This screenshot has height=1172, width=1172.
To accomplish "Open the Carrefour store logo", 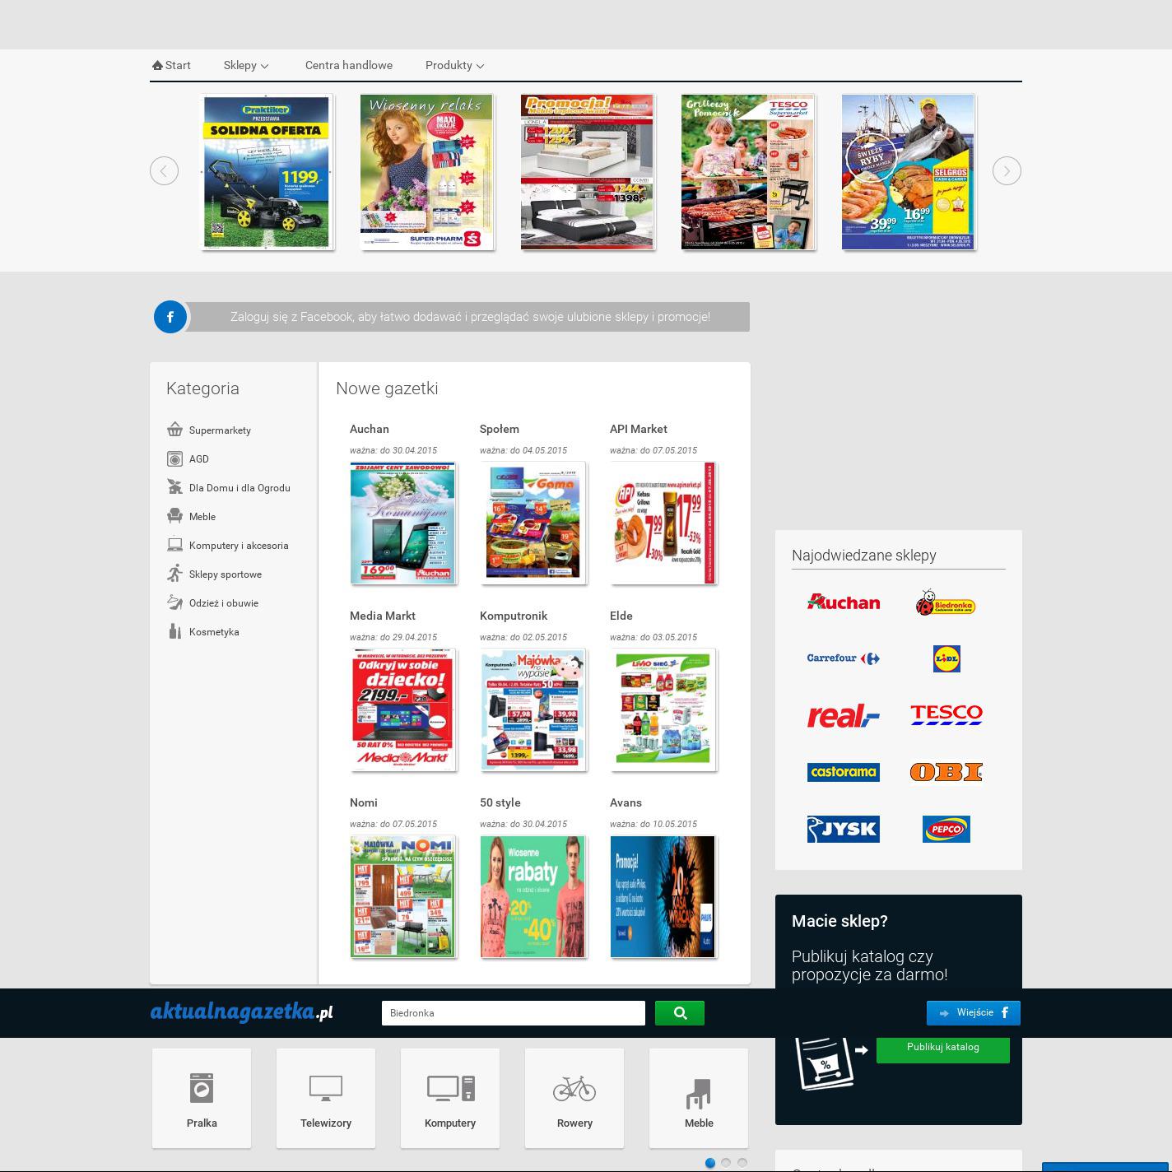I will click(x=844, y=658).
